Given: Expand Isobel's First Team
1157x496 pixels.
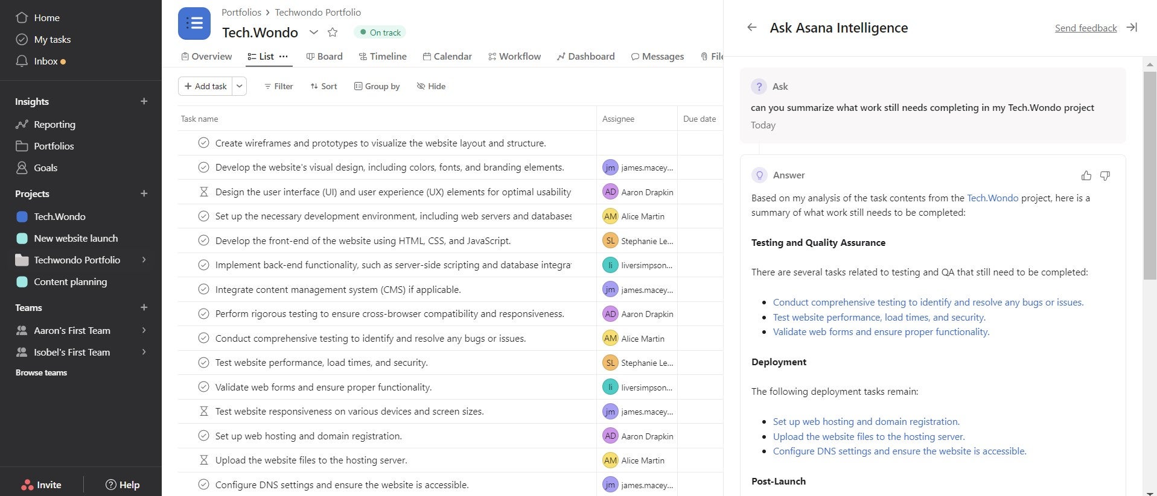Looking at the screenshot, I should point(144,352).
